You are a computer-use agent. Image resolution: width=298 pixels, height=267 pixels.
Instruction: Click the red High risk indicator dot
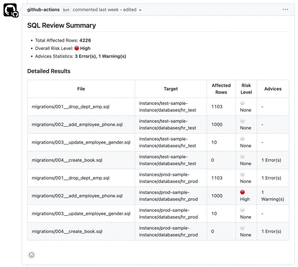coord(243,192)
